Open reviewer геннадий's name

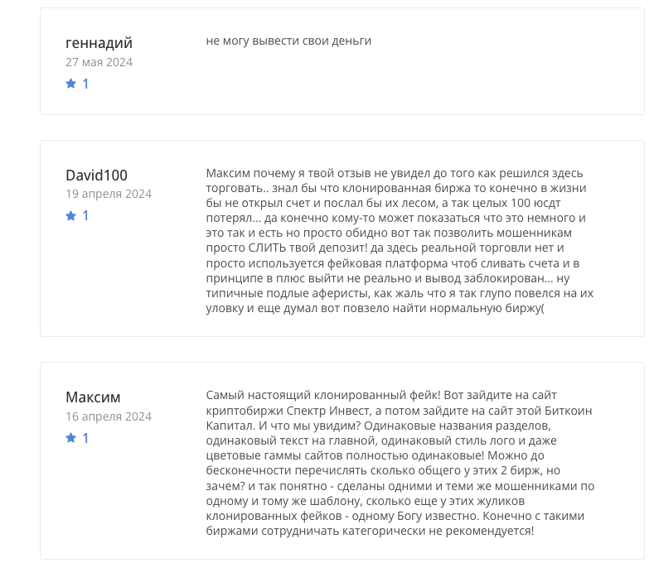(99, 43)
